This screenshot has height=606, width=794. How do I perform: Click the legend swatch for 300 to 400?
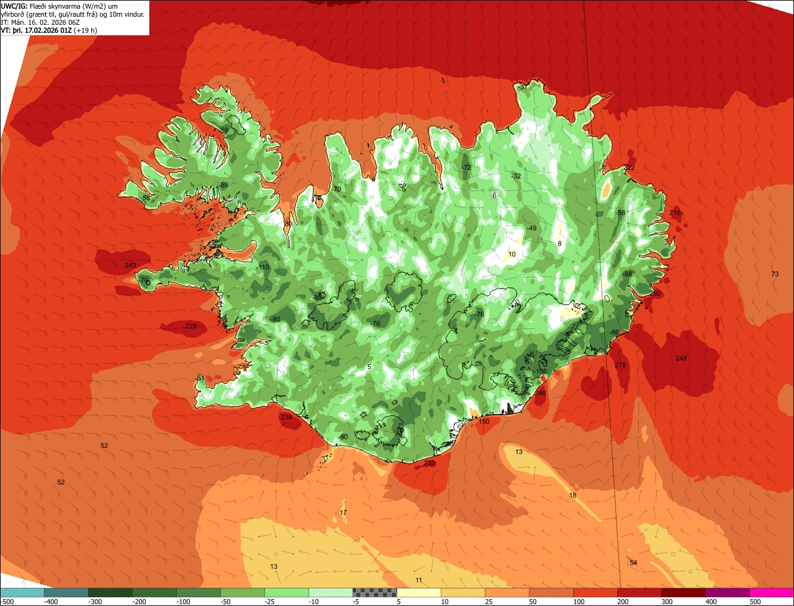(x=684, y=592)
